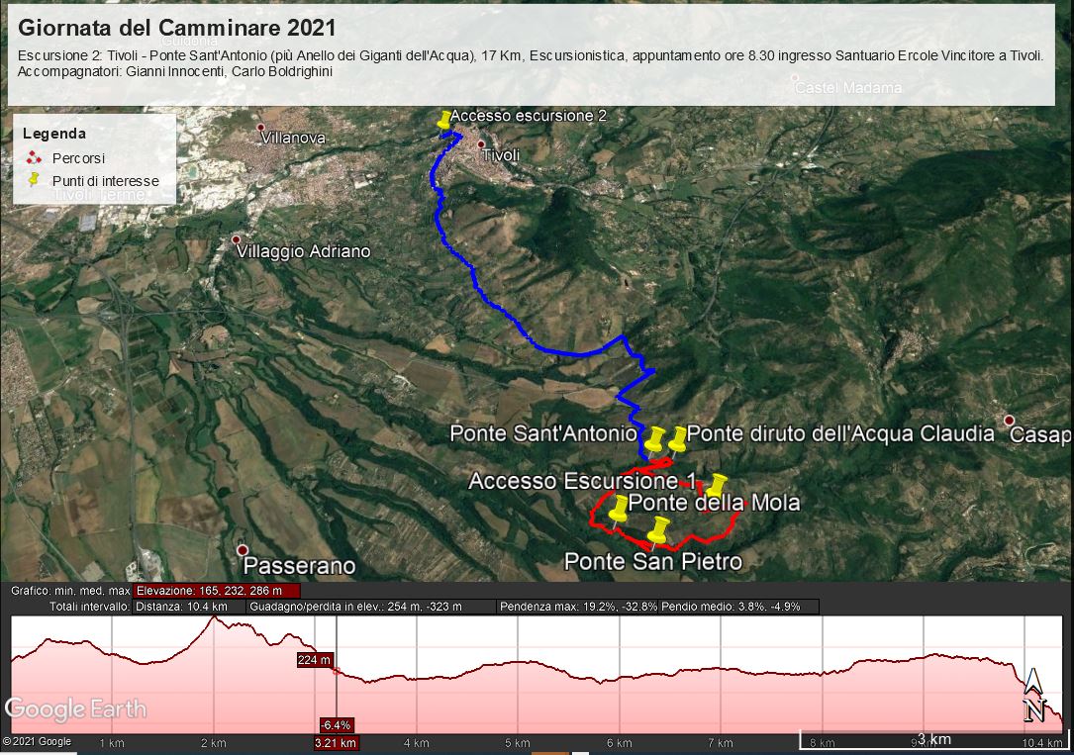Click the Giornata del Camminare 2021 title
The image size is (1074, 755).
coord(177,28)
